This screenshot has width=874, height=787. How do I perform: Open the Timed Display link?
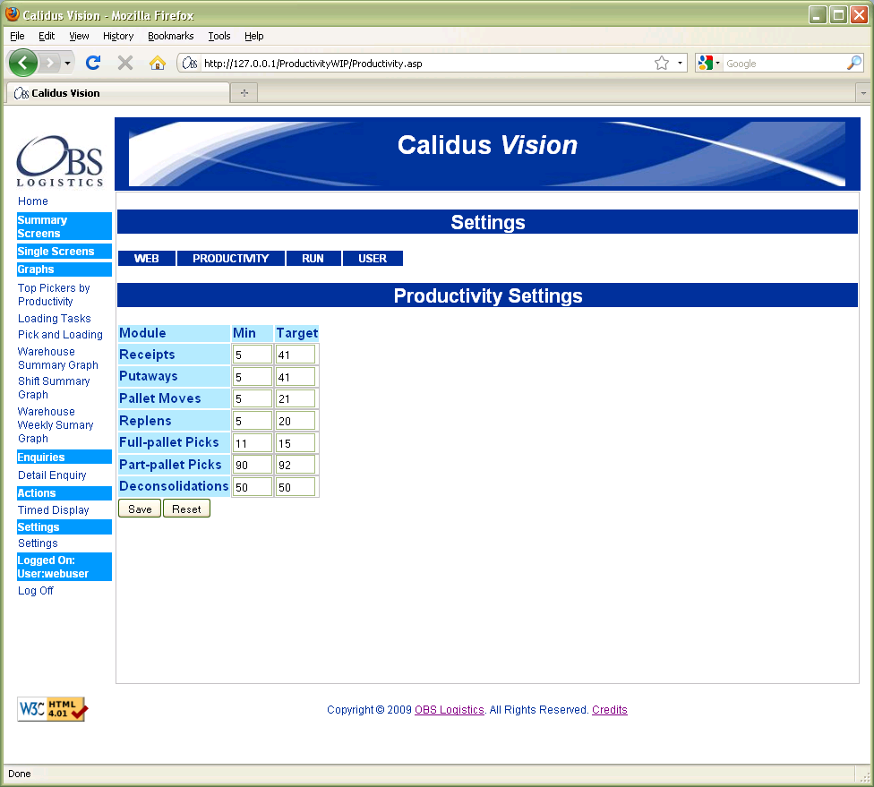[x=53, y=510]
